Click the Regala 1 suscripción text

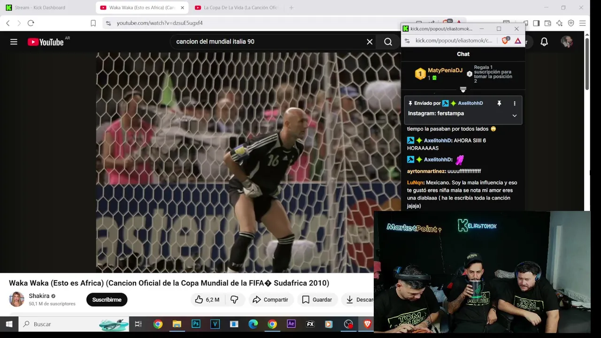[493, 74]
